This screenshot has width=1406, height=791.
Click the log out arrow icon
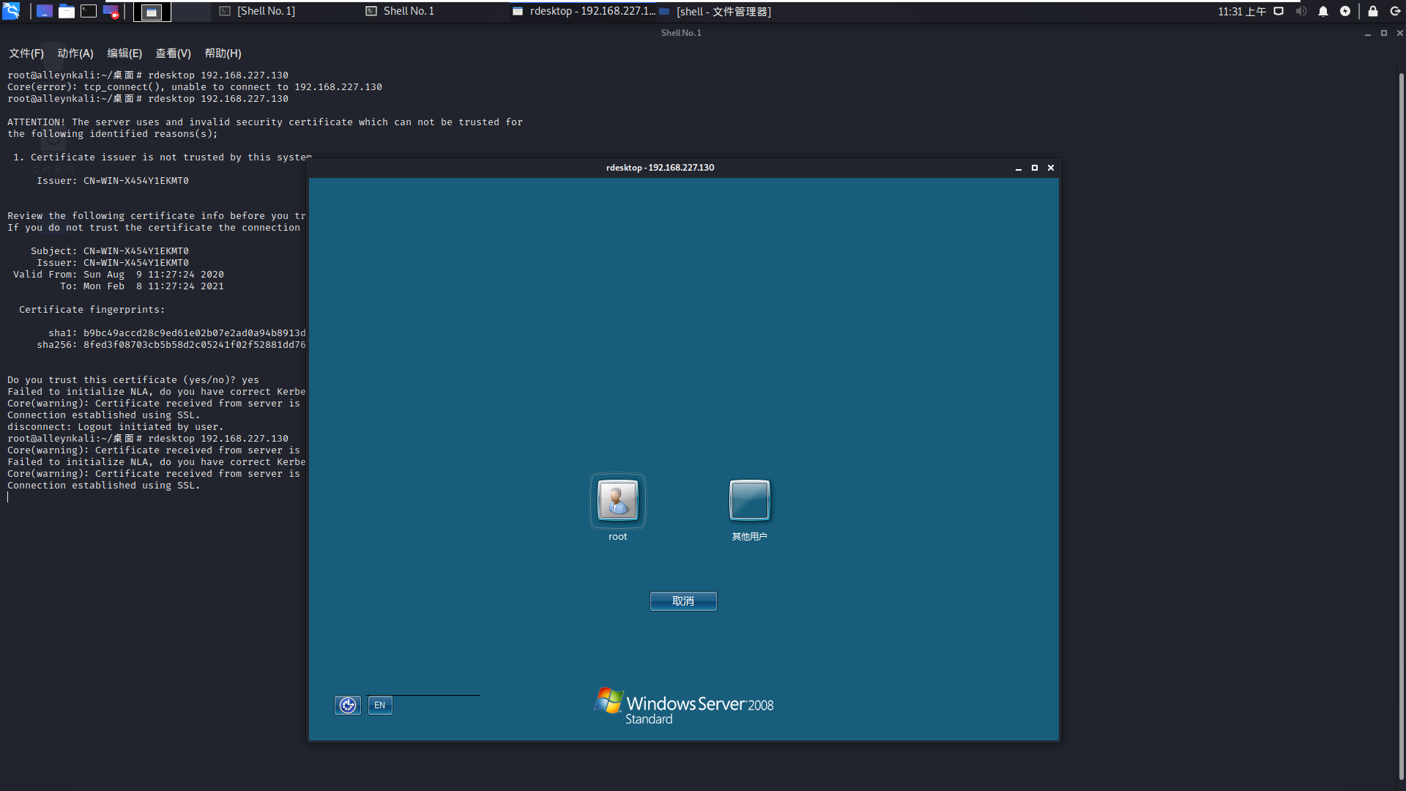tap(1395, 11)
